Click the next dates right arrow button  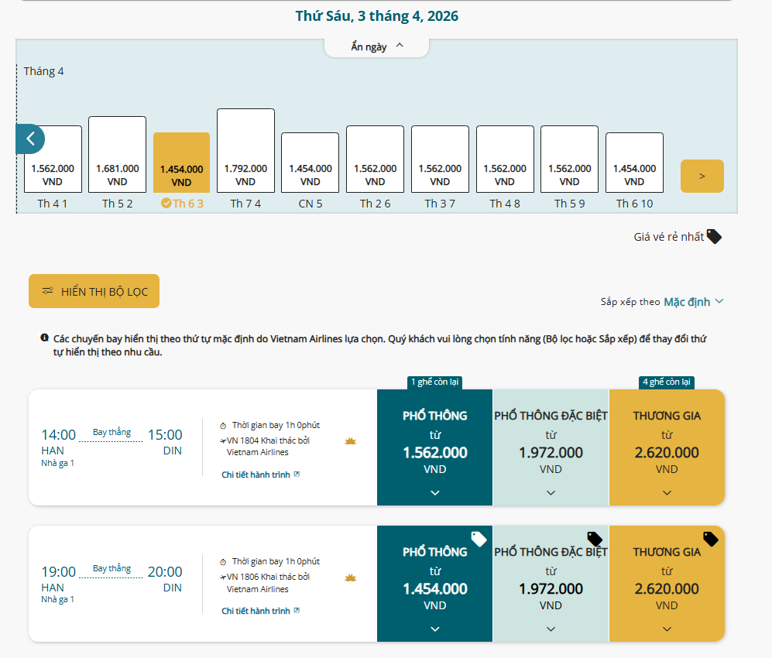(x=702, y=176)
